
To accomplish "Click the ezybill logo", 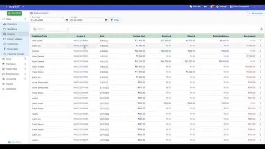I will [x=14, y=7].
